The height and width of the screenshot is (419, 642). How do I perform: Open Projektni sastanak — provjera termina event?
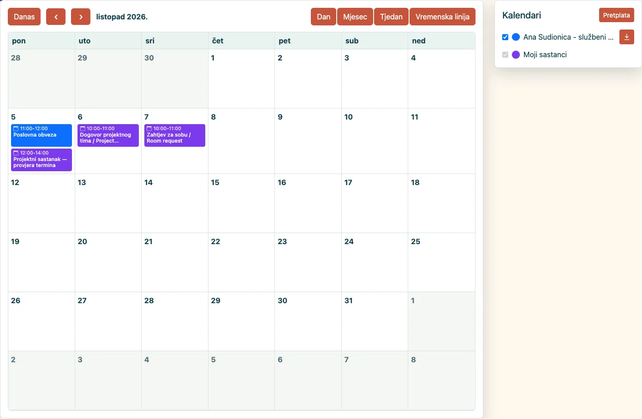42,160
